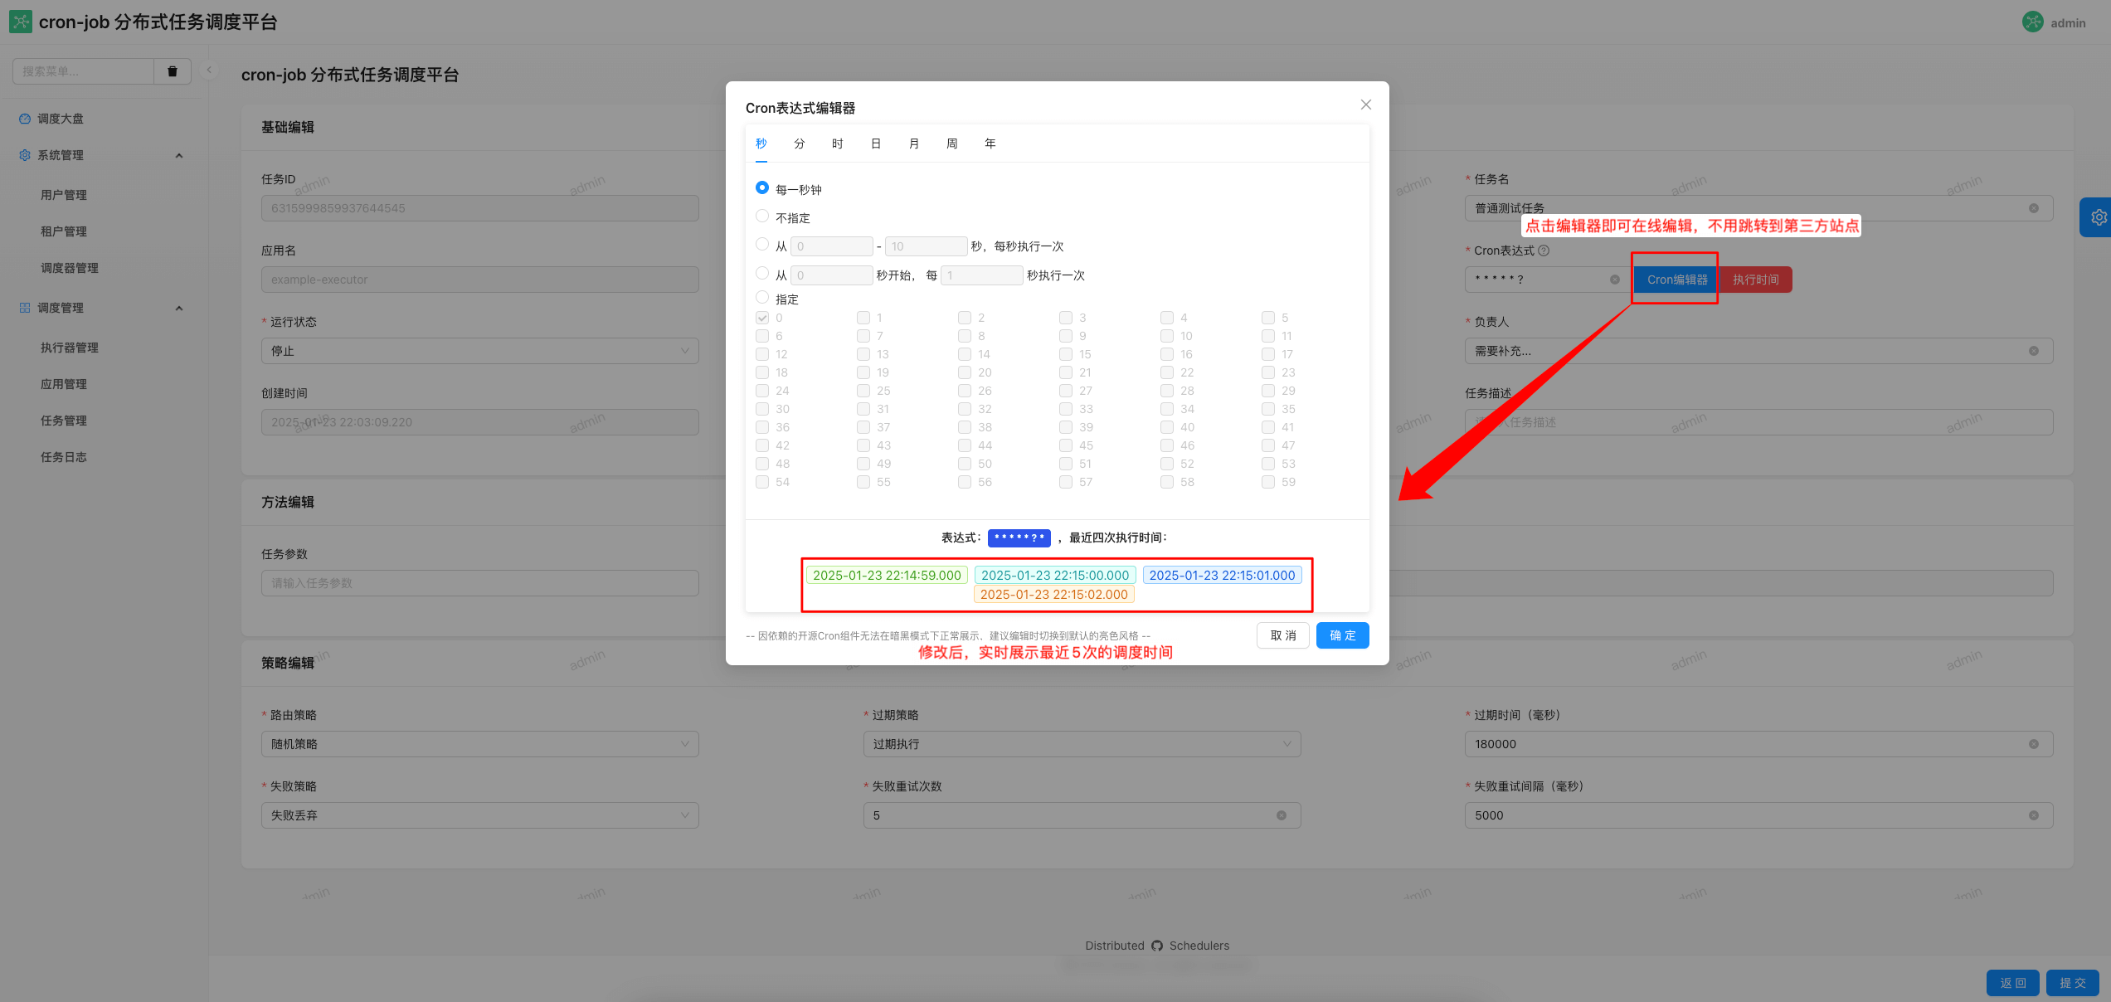Viewport: 2111px width, 1002px height.
Task: Open the 运行状态 dropdown
Action: 480,351
